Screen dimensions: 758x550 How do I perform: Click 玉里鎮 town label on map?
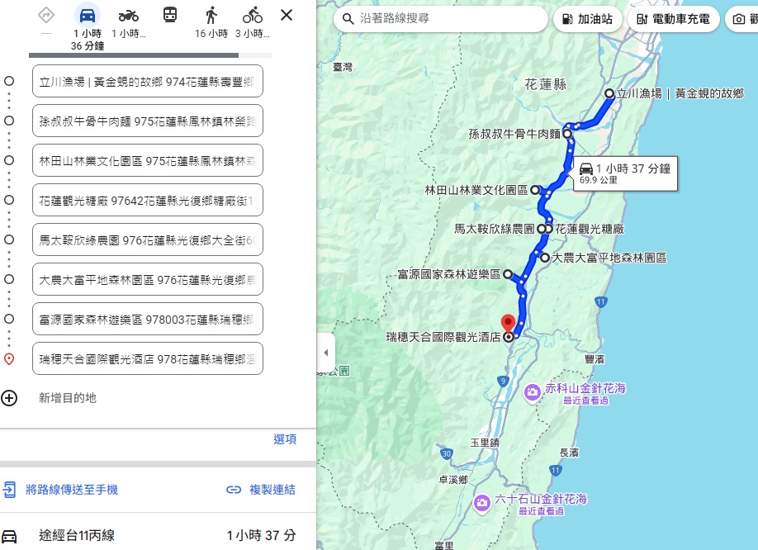pyautogui.click(x=485, y=442)
